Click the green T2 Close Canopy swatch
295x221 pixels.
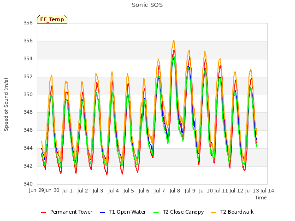coord(156,213)
